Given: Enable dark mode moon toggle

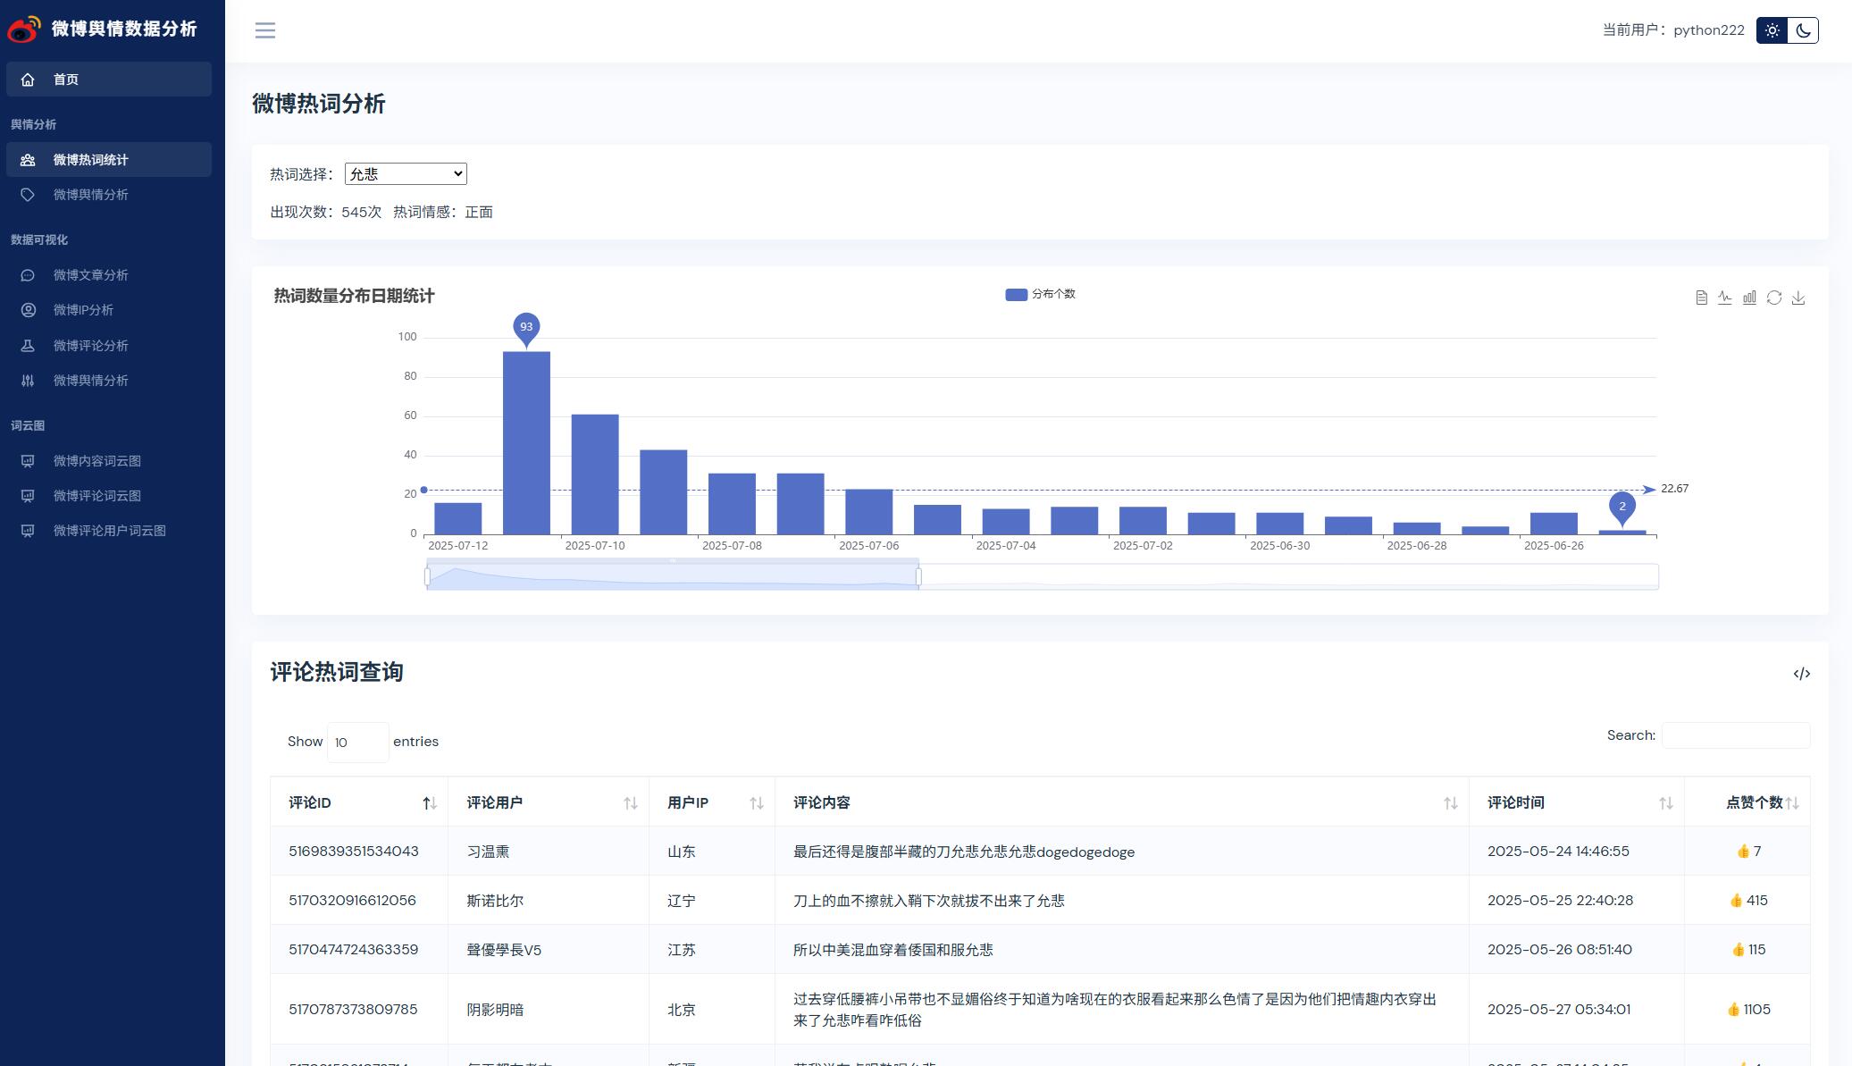Looking at the screenshot, I should pyautogui.click(x=1803, y=30).
